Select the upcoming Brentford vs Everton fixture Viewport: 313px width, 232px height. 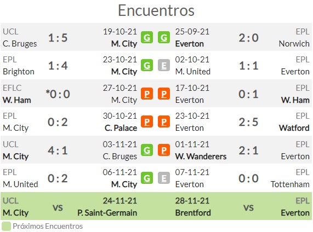(x=242, y=206)
